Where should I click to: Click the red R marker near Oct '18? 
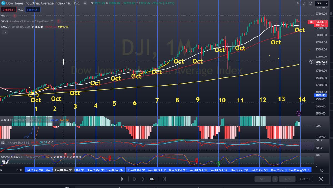coord(196,160)
